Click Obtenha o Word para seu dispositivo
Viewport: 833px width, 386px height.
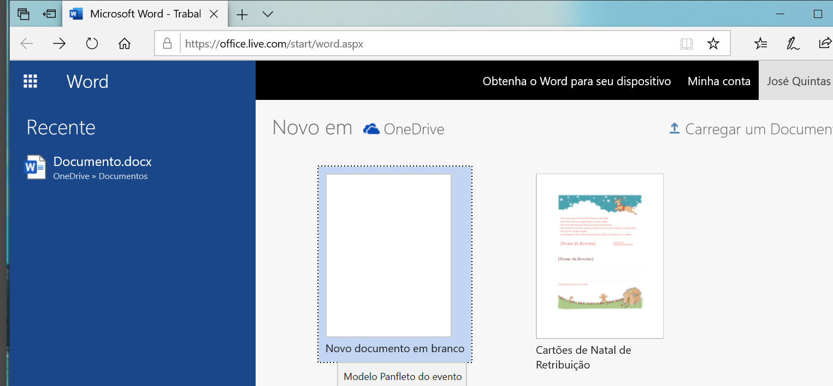[x=576, y=81]
